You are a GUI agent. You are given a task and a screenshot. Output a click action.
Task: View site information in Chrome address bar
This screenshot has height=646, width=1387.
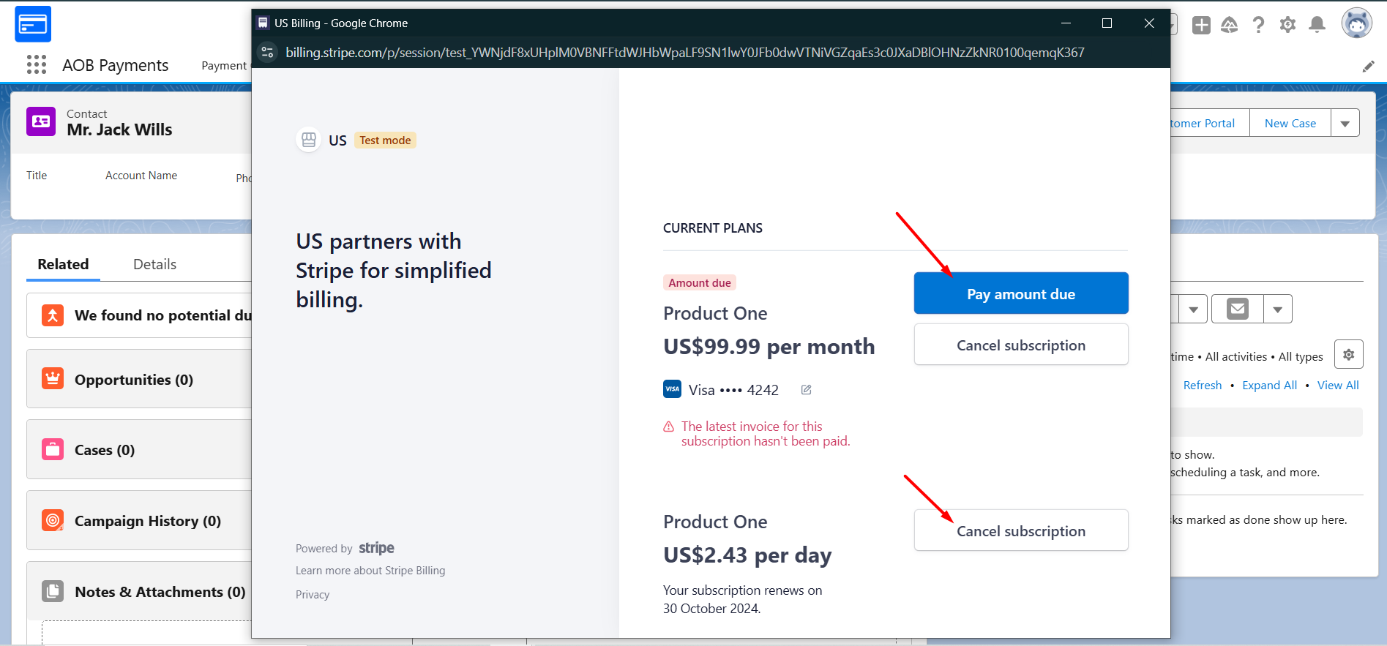coord(268,52)
